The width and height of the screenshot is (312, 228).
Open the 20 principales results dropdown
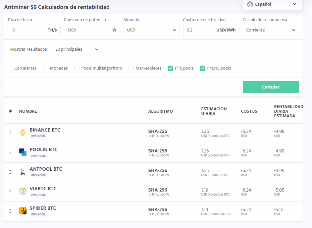coord(77,49)
